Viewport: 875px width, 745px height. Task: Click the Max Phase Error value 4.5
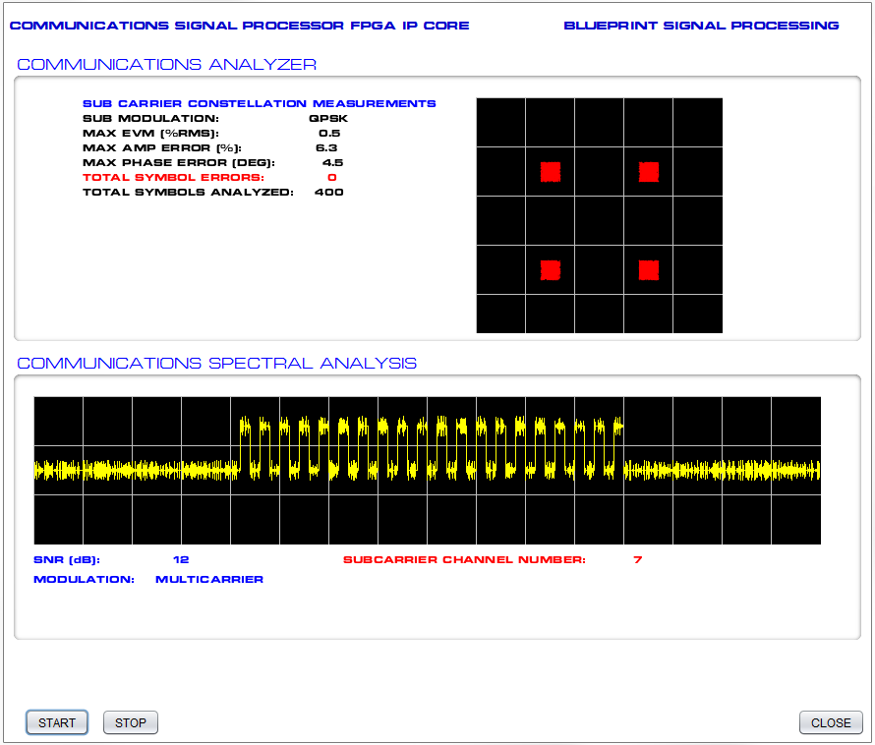(x=332, y=162)
